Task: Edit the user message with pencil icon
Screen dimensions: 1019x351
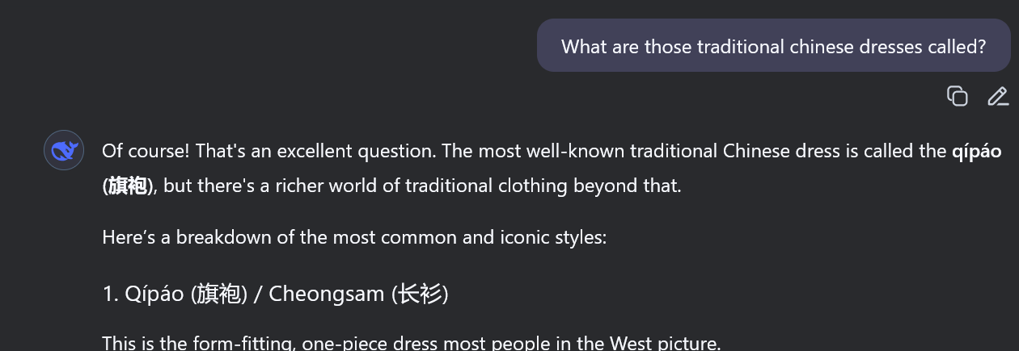Action: pyautogui.click(x=998, y=96)
